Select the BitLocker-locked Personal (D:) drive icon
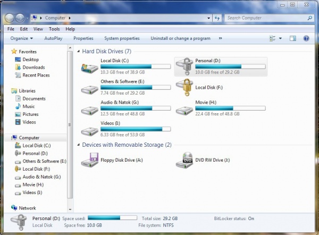This screenshot has width=319, height=235. click(184, 66)
